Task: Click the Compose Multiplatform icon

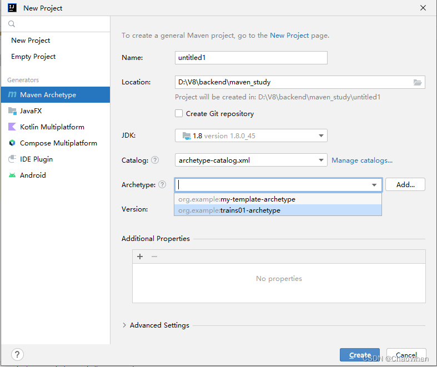Action: click(12, 143)
